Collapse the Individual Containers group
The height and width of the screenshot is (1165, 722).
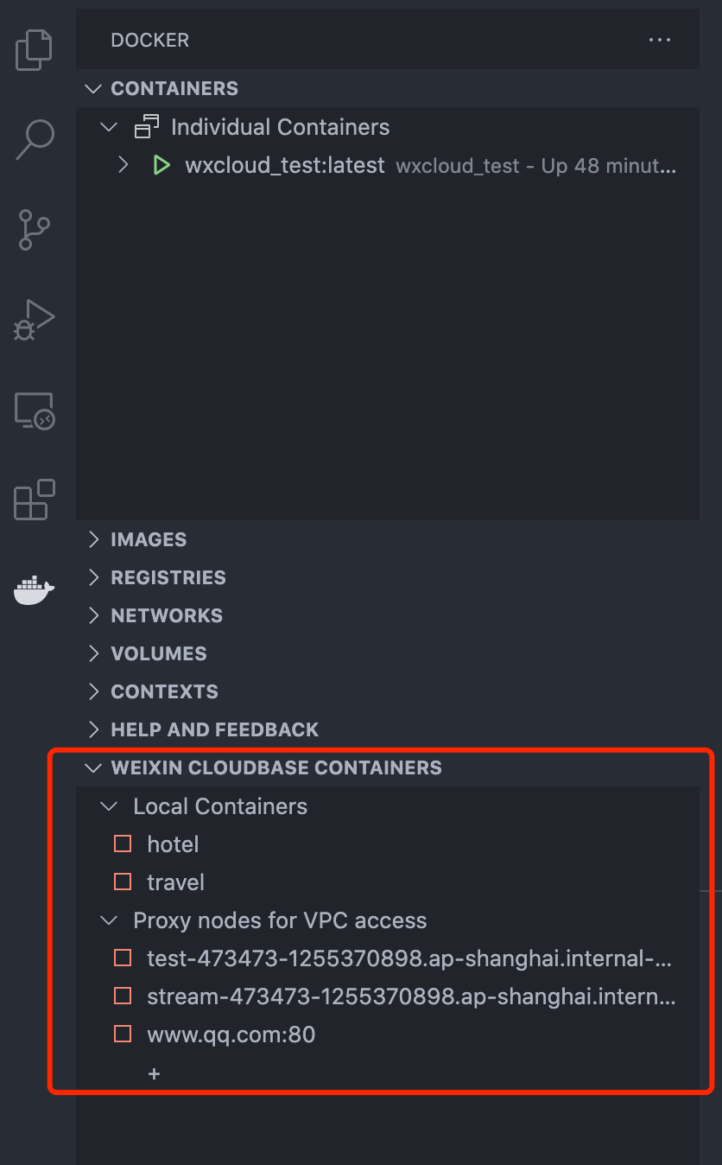[x=109, y=127]
